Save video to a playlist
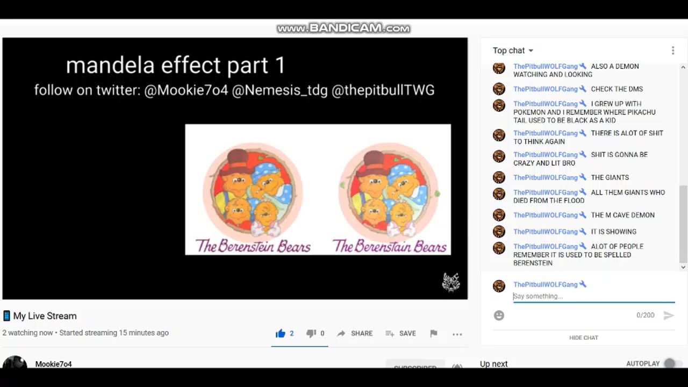Image resolution: width=688 pixels, height=387 pixels. pos(400,333)
